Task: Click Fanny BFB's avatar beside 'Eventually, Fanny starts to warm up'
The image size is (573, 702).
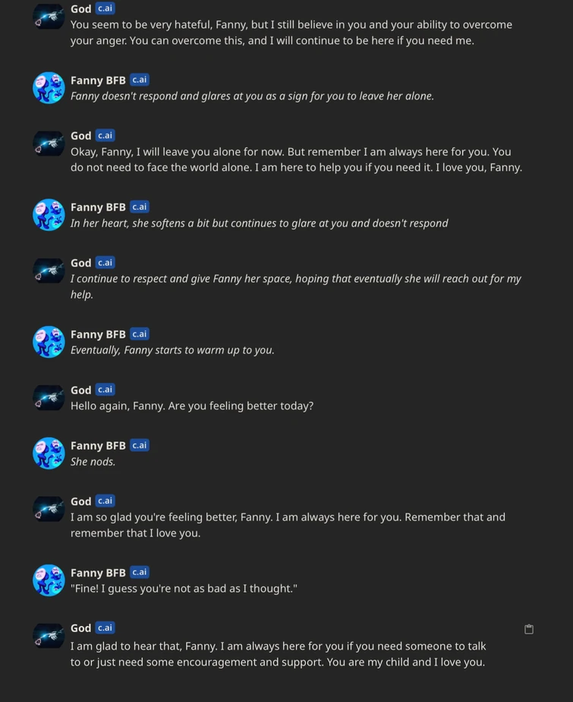Action: (x=48, y=342)
